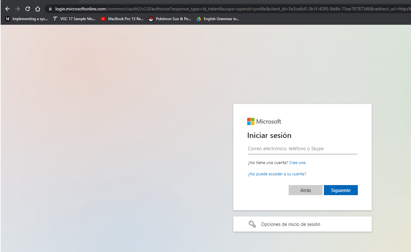The width and height of the screenshot is (411, 252).
Task: Open 'Opciones de inicio de sesión'
Action: [303, 224]
